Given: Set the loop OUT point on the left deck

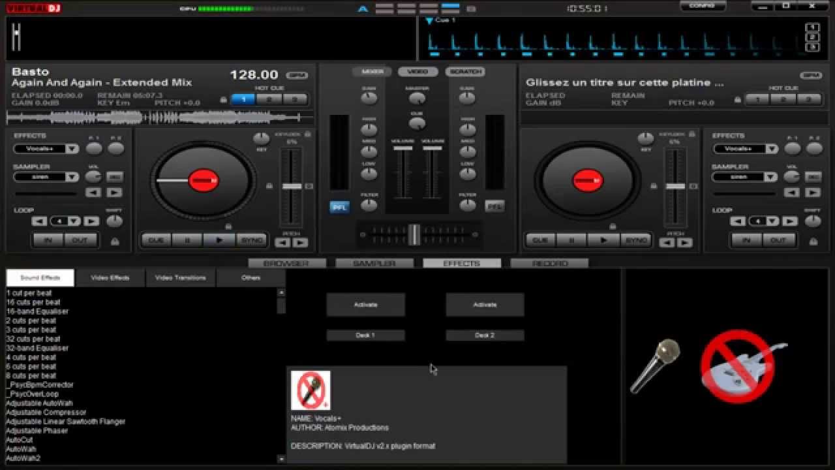Looking at the screenshot, I should (x=80, y=240).
